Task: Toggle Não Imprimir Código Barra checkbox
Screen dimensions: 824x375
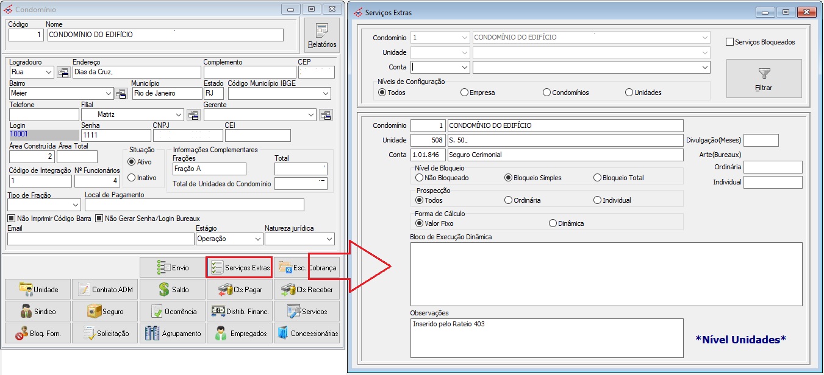Action: coord(12,219)
